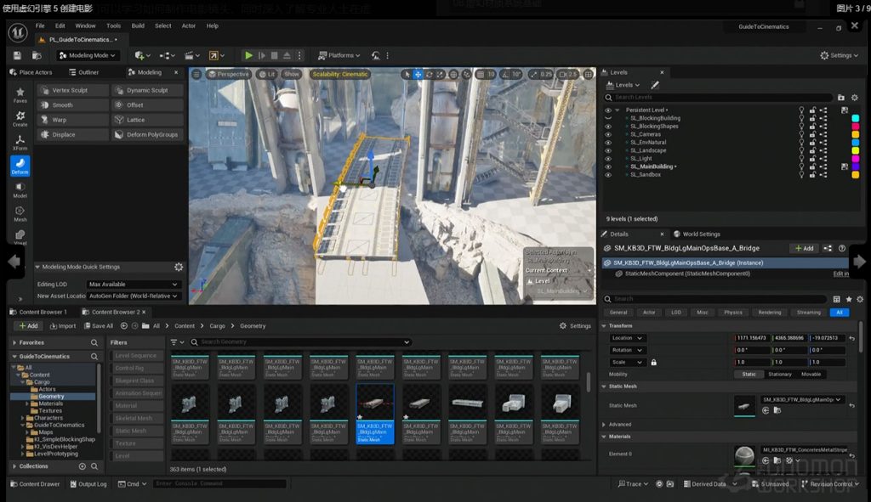Activate Deform PolyGroups tool
871x502 pixels.
[x=147, y=135]
